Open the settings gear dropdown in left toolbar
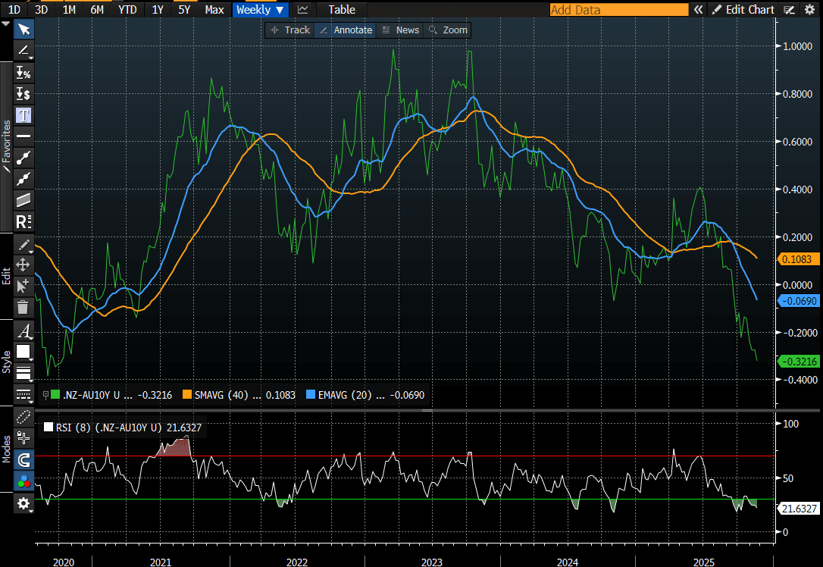 pos(24,504)
